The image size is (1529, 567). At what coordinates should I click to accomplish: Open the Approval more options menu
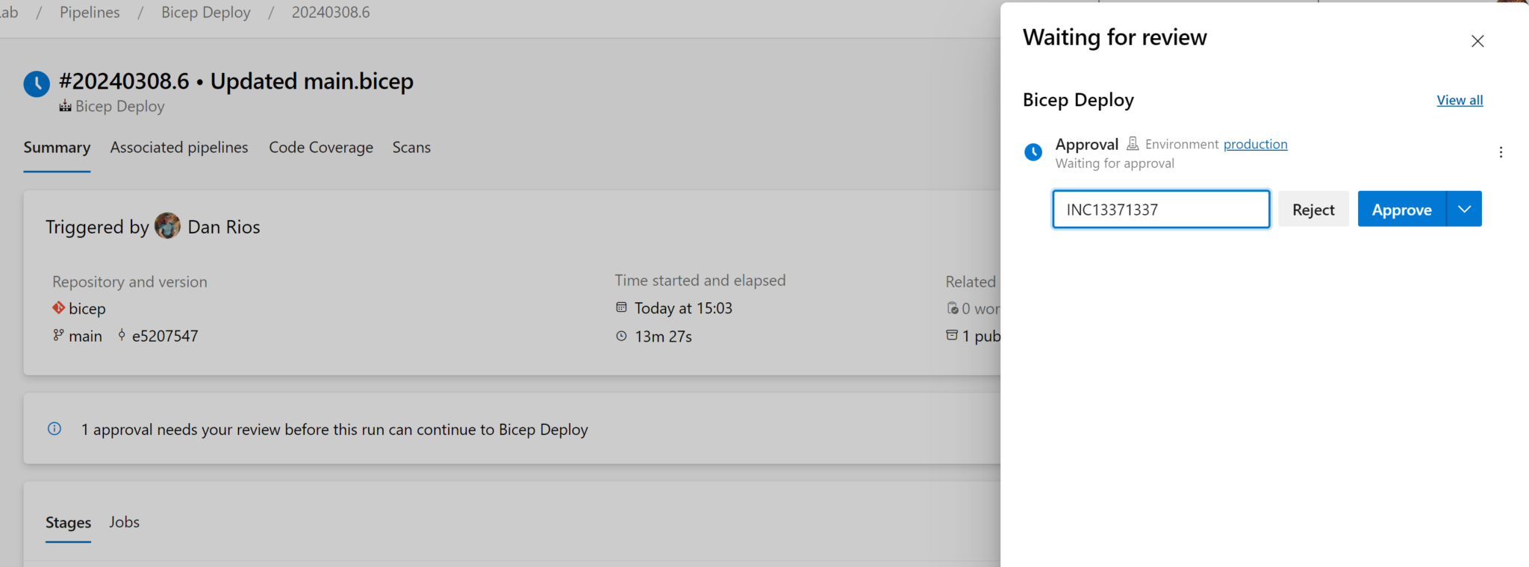pyautogui.click(x=1501, y=152)
